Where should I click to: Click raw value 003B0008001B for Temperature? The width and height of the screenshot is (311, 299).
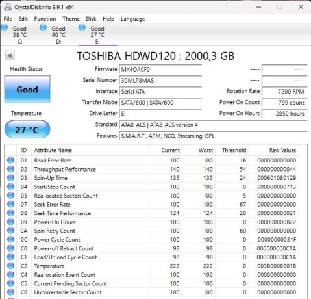[277, 266]
